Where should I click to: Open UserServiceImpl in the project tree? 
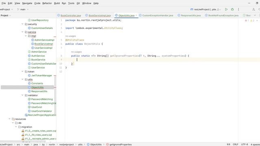pyautogui.click(x=43, y=48)
